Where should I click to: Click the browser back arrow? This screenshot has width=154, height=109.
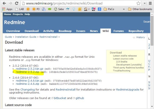[4, 3]
